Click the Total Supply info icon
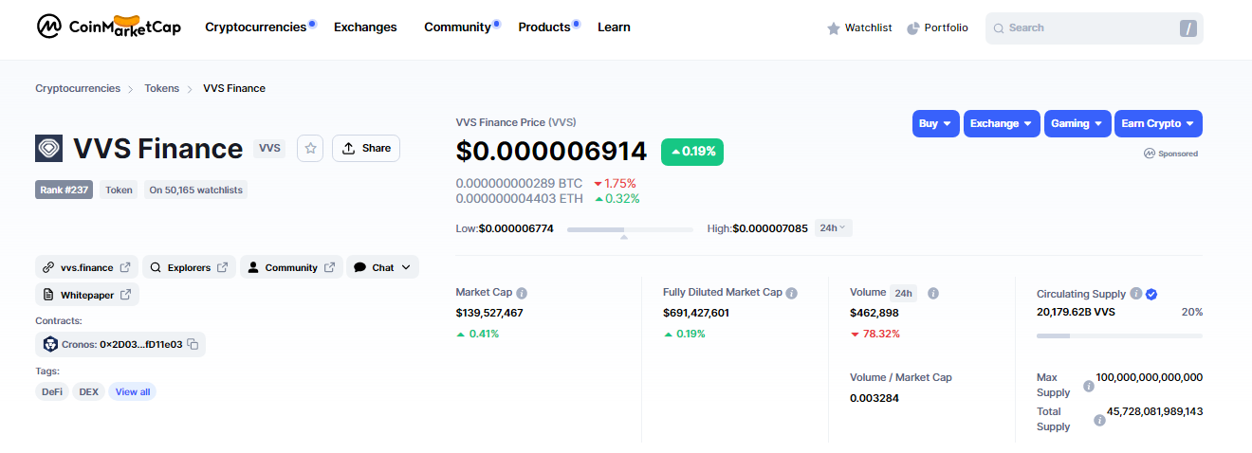The height and width of the screenshot is (453, 1252). tap(1099, 420)
